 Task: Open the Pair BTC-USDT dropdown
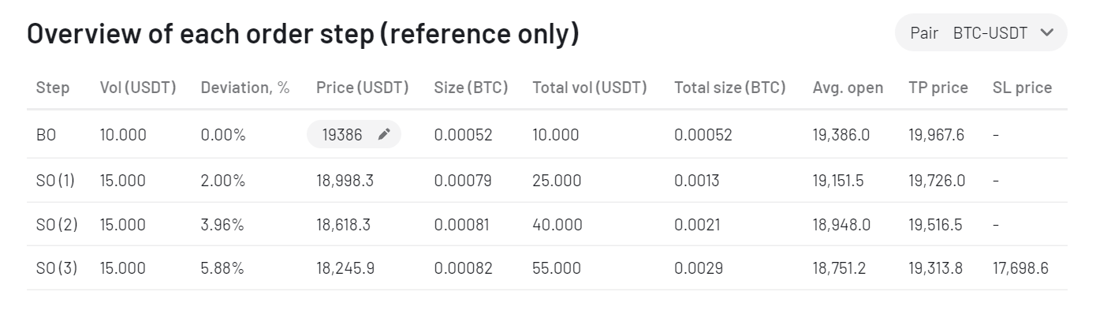(981, 33)
